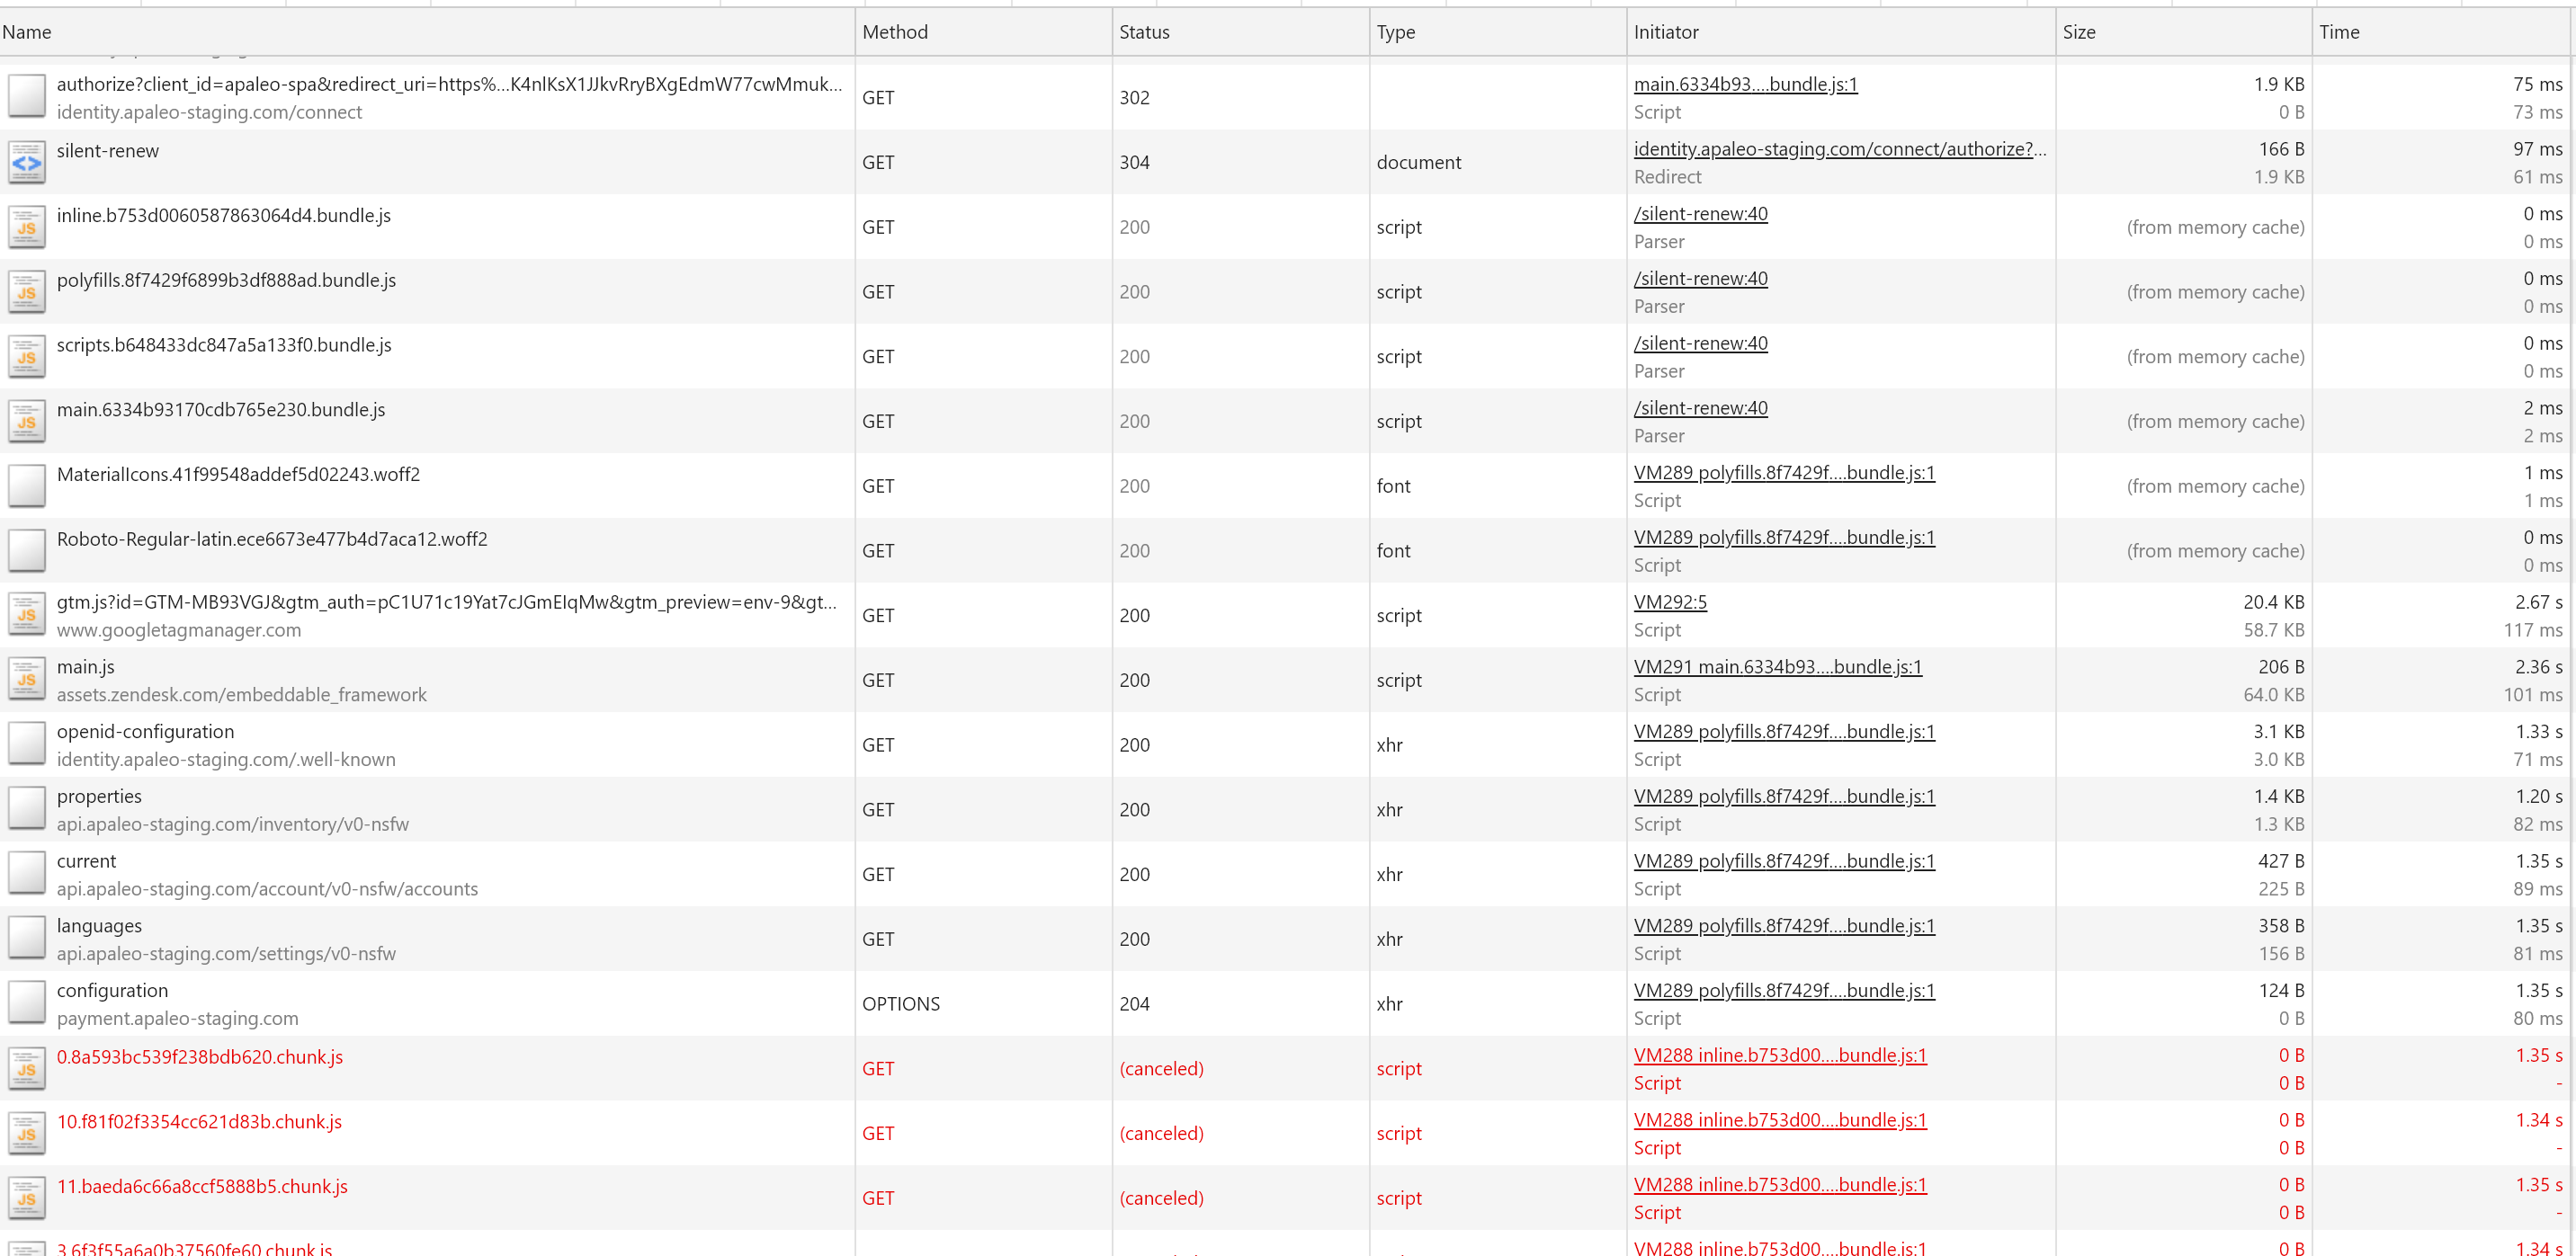Sort requests by the Size column header
2576x1256 pixels.
(2079, 31)
